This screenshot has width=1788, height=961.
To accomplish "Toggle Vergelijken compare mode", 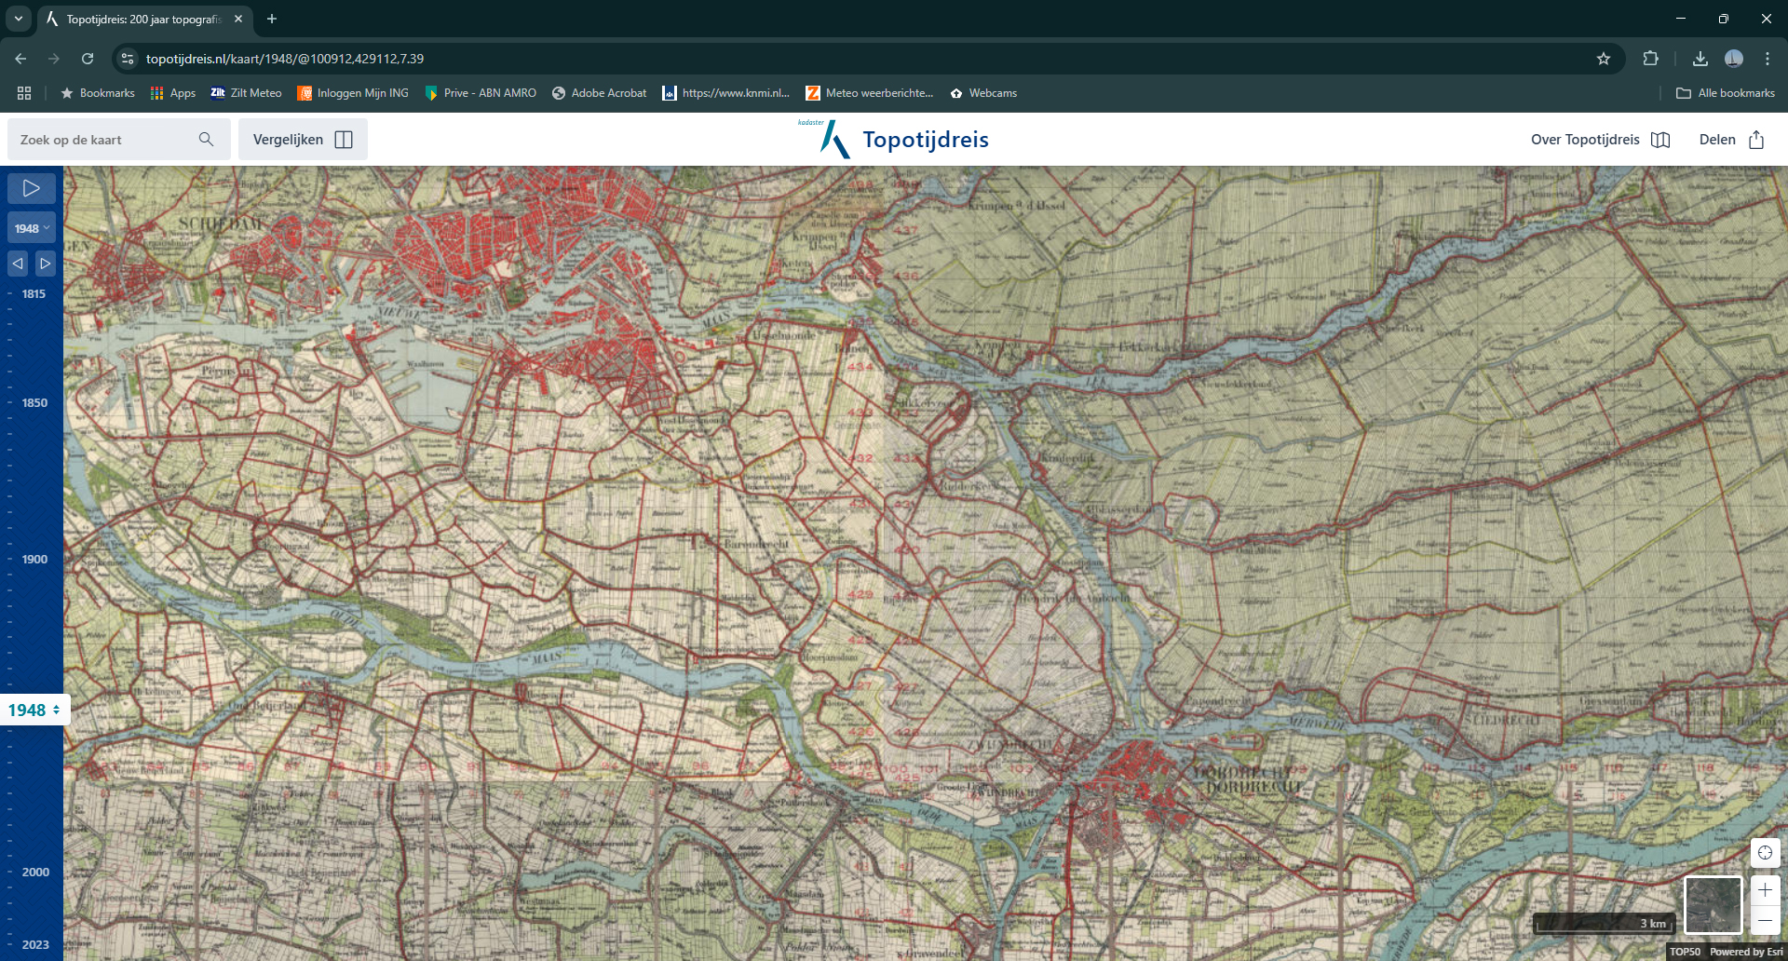I will 303,140.
